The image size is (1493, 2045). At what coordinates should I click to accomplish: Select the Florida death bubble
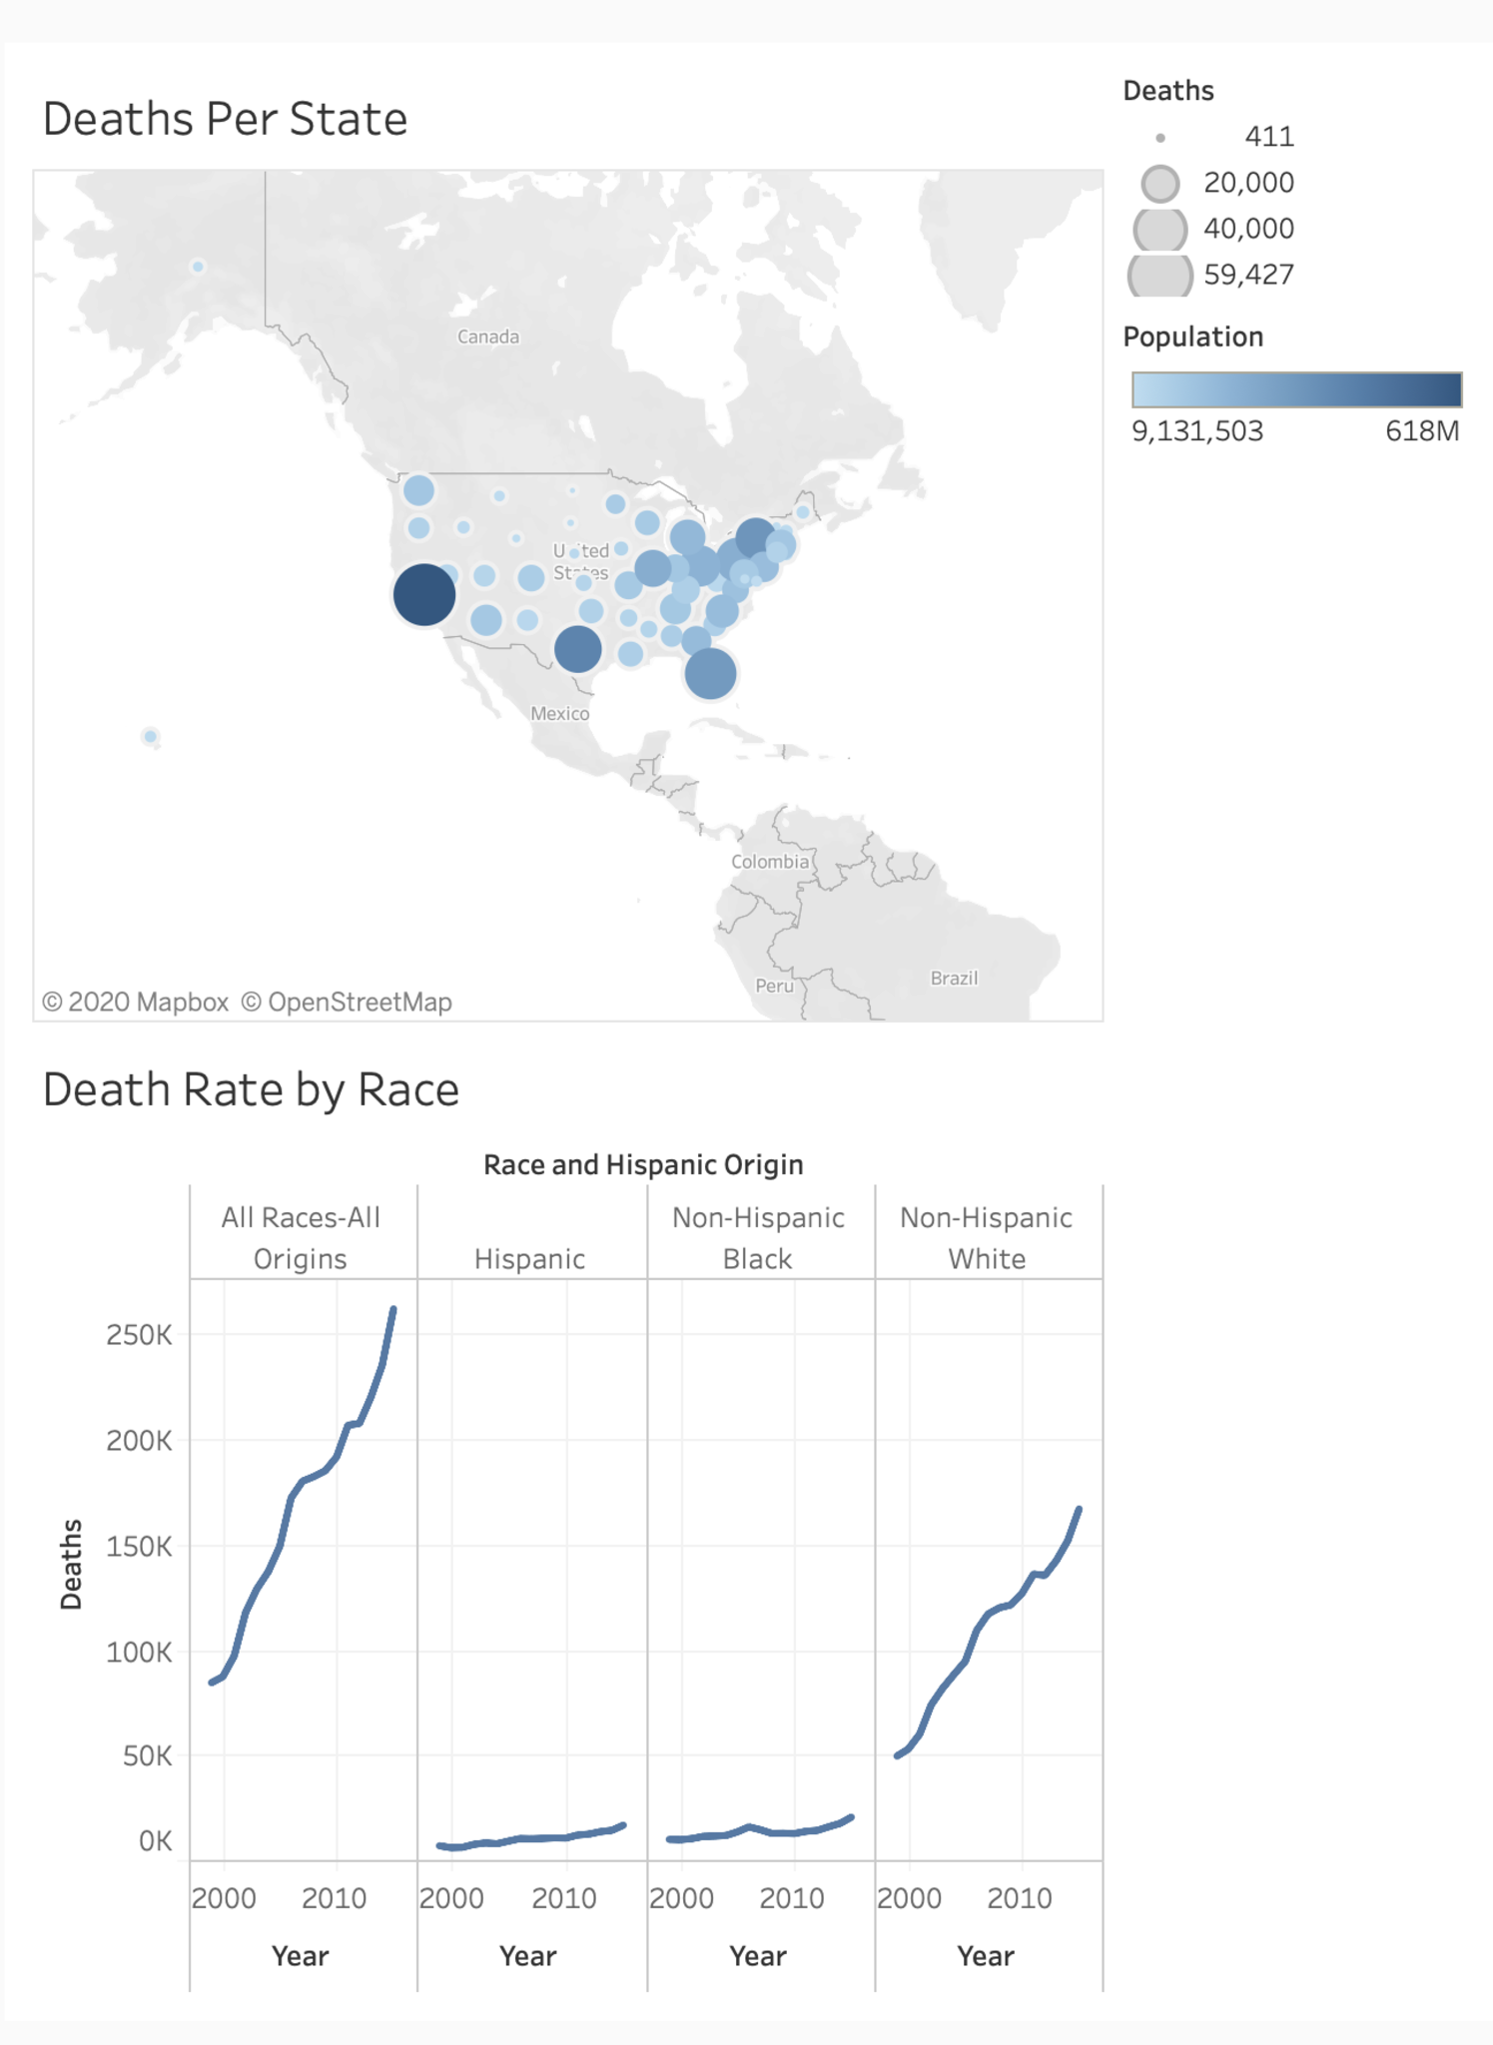click(710, 674)
